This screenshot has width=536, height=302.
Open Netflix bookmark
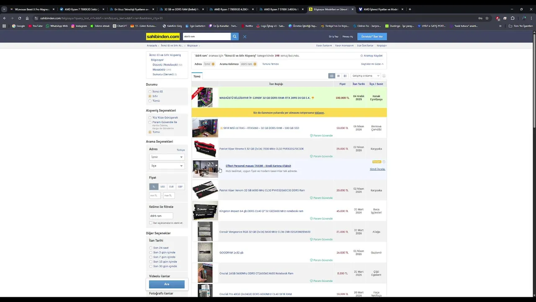[x=247, y=26]
